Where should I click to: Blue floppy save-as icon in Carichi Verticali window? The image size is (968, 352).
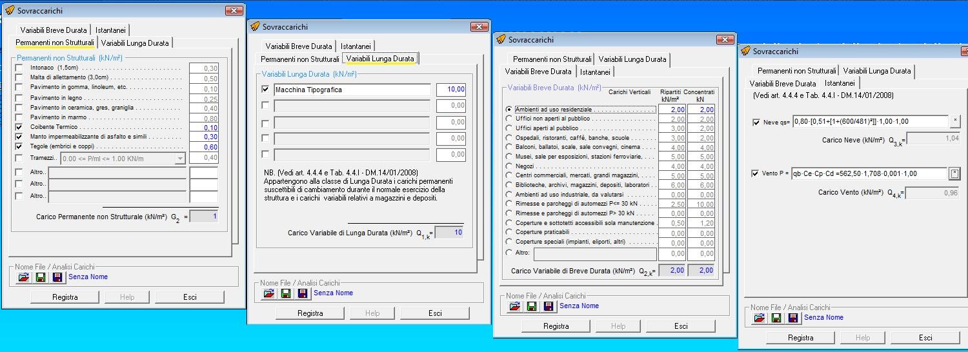tap(549, 306)
